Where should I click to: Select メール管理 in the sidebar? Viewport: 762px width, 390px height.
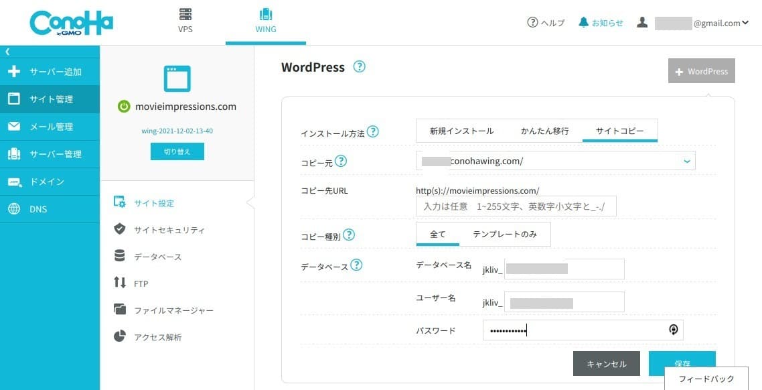pos(50,127)
